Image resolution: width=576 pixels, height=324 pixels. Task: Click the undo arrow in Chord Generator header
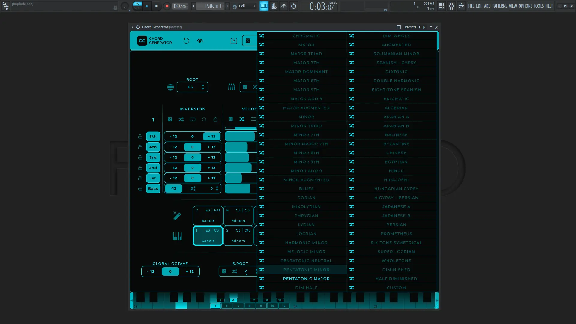click(x=186, y=41)
